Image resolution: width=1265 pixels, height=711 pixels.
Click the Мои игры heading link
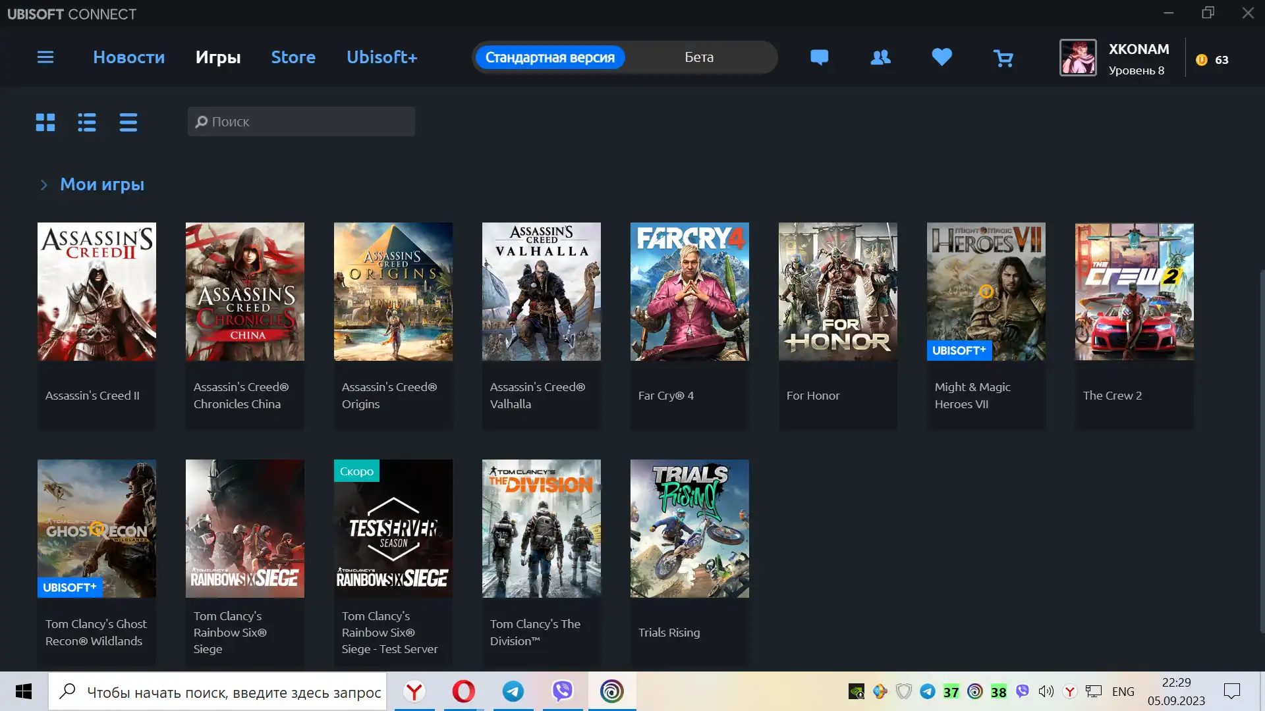click(102, 184)
